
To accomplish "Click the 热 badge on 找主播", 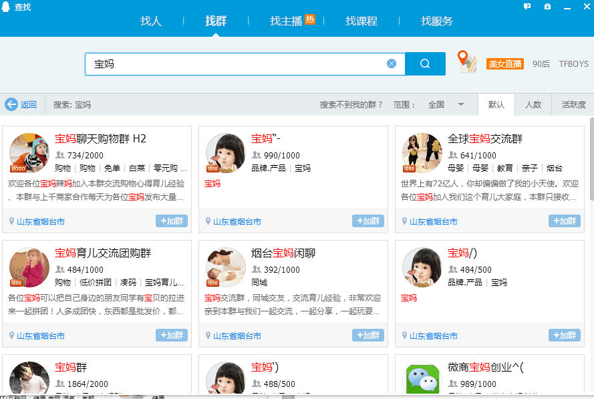I will [x=309, y=20].
